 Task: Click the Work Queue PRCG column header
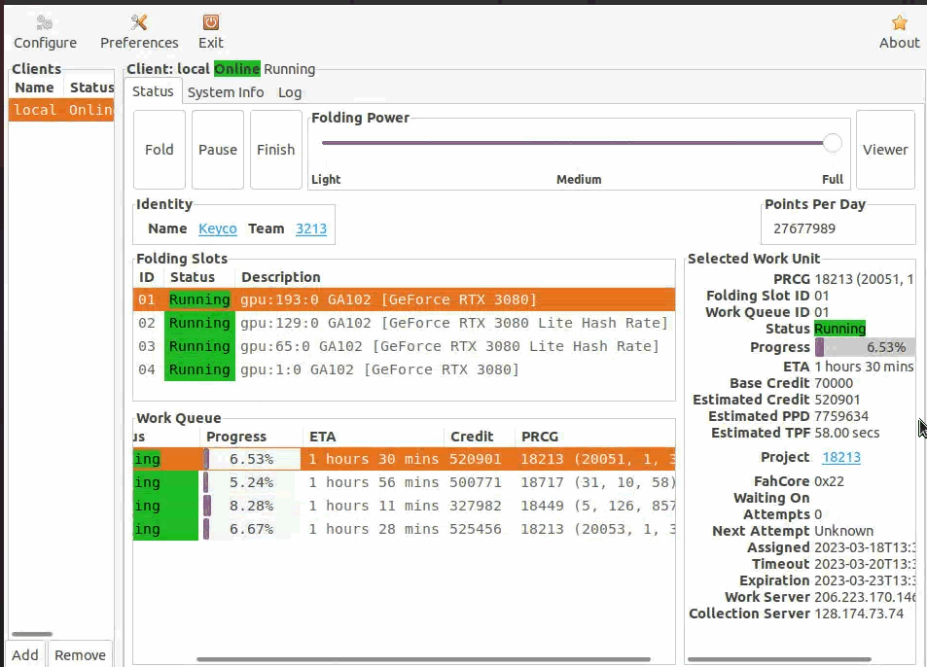[594, 437]
